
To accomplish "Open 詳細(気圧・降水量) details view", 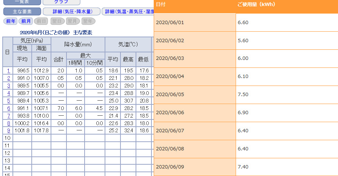I will pyautogui.click(x=71, y=11).
